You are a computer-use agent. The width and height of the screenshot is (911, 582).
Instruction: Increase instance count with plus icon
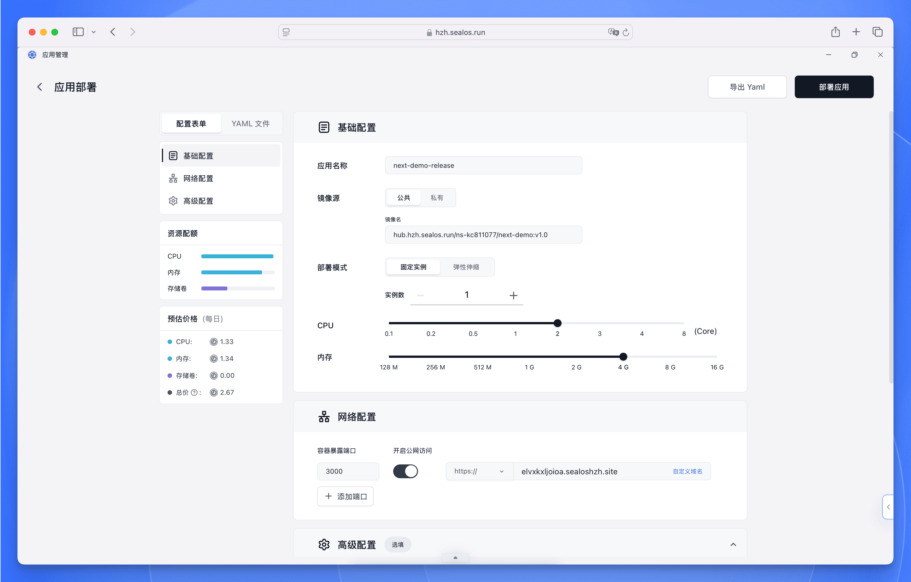[513, 295]
